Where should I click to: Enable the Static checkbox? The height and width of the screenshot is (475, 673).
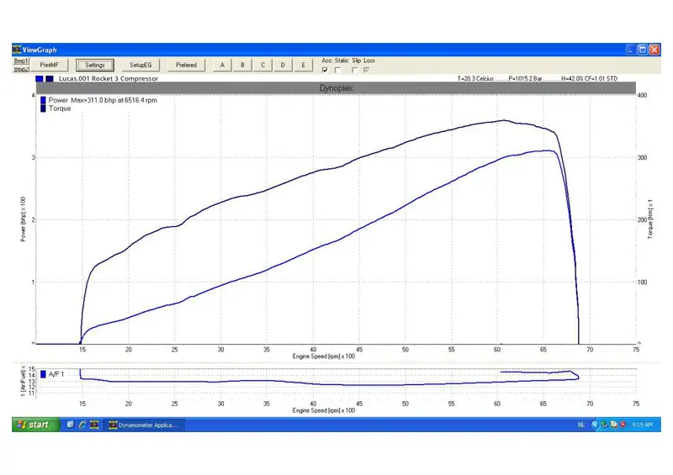coord(339,70)
